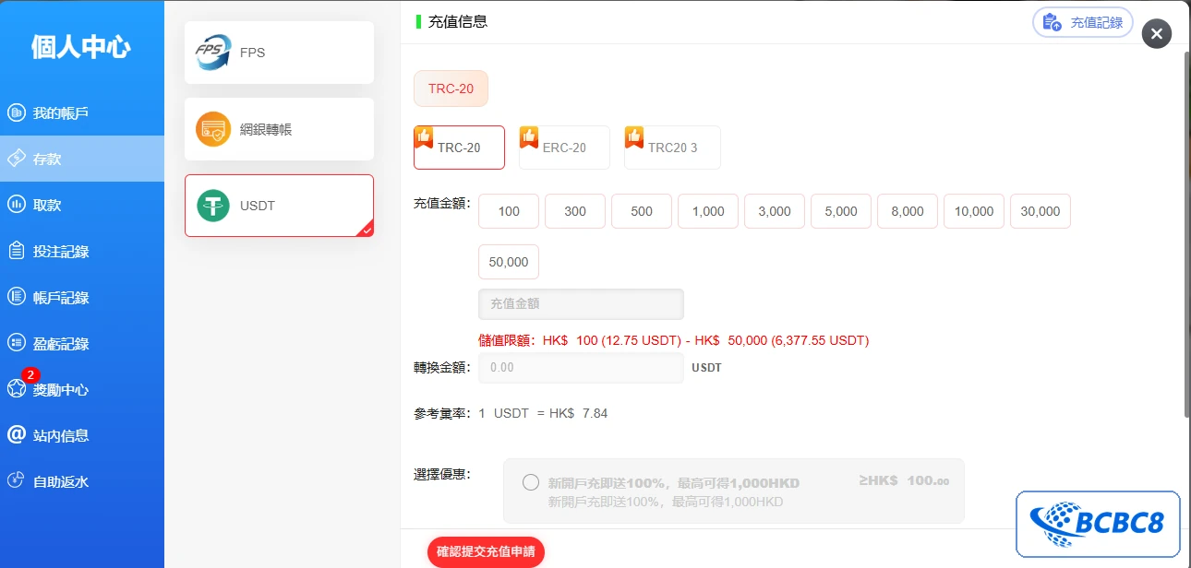Image resolution: width=1191 pixels, height=568 pixels.
Task: Open 獎勵中心 reward center
Action: [82, 389]
